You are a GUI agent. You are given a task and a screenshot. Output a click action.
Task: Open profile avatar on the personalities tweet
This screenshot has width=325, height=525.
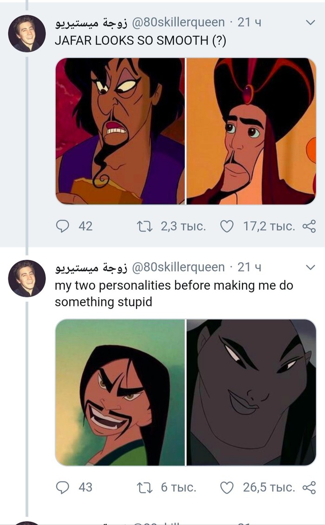(x=27, y=278)
